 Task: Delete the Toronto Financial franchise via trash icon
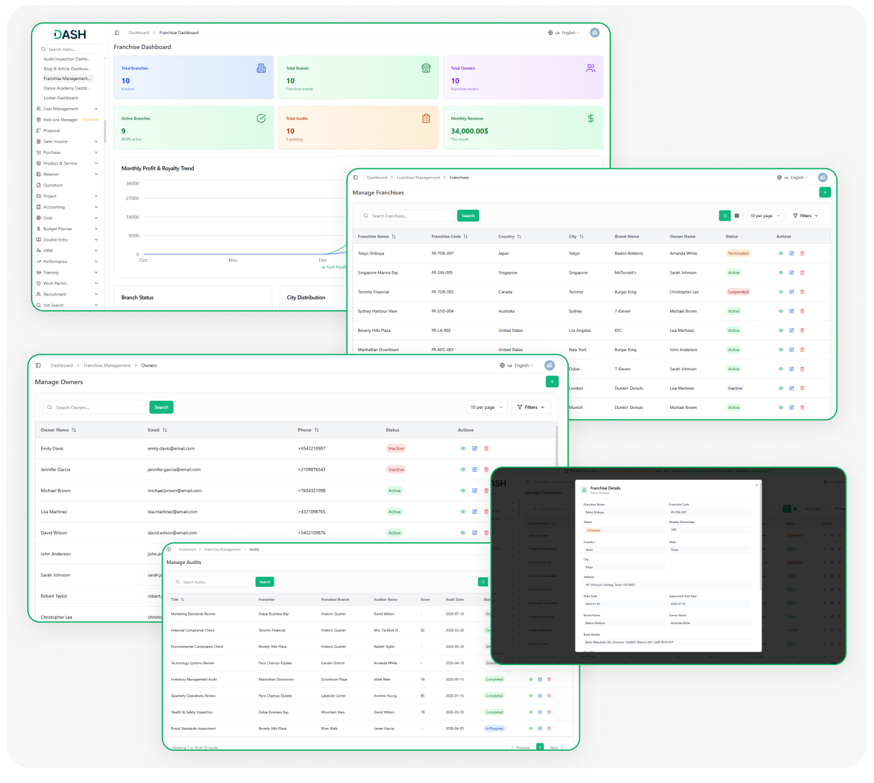tap(802, 292)
